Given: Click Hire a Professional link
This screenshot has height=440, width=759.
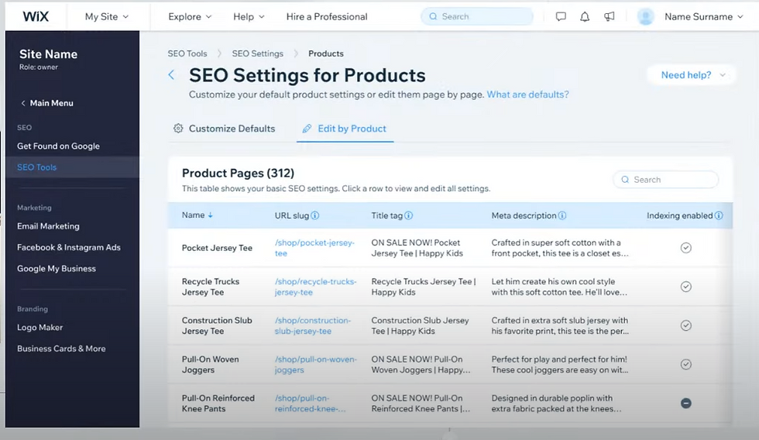Looking at the screenshot, I should click(327, 16).
